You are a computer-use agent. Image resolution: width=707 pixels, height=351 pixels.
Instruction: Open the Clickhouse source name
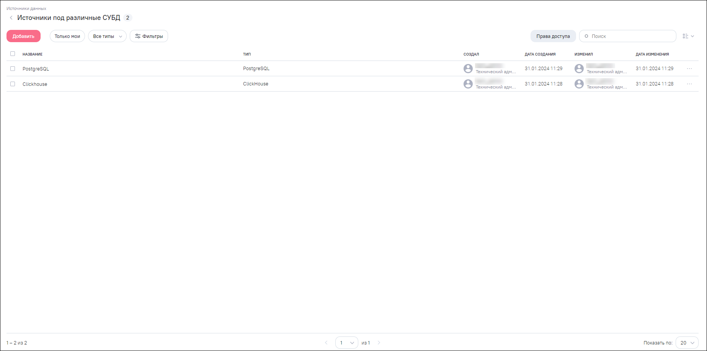35,84
